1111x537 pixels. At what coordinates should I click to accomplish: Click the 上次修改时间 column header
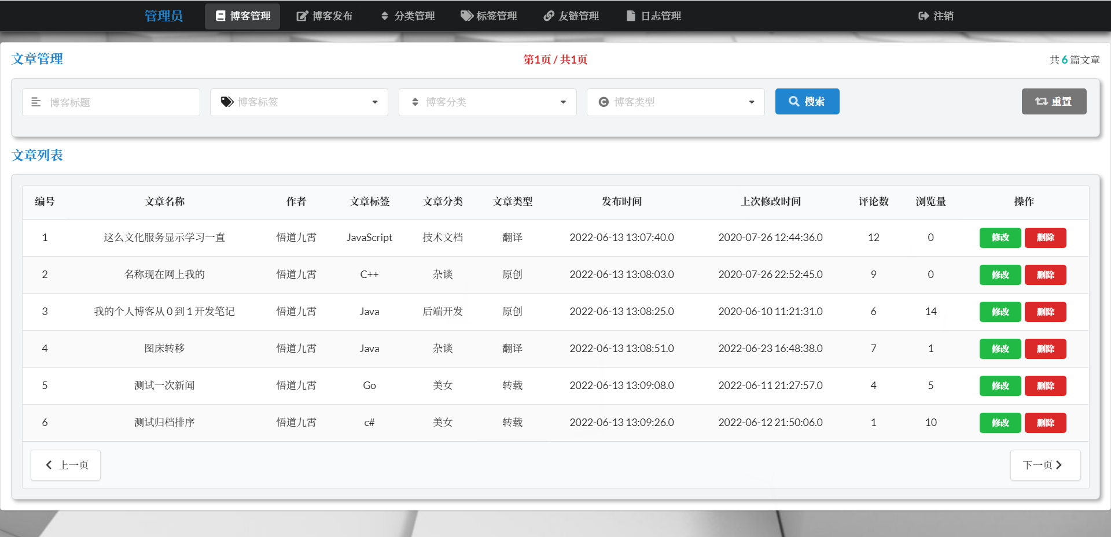click(771, 202)
